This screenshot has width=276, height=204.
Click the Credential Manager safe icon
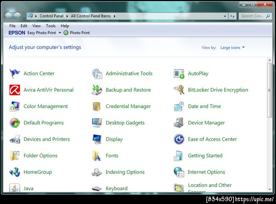coord(97,107)
